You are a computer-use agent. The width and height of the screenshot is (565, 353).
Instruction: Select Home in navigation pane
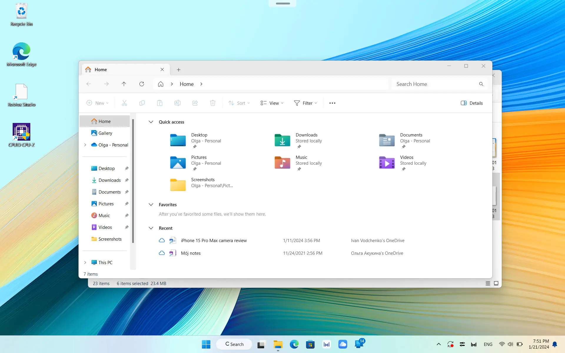pos(104,121)
